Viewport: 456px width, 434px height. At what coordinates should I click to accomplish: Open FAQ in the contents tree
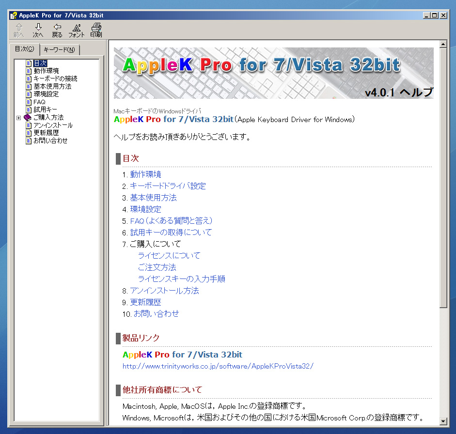coord(40,102)
